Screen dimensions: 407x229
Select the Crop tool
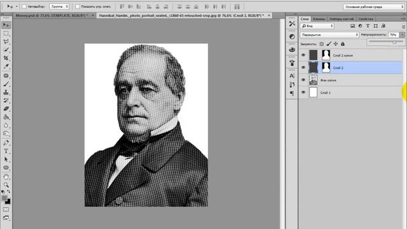tap(6, 58)
